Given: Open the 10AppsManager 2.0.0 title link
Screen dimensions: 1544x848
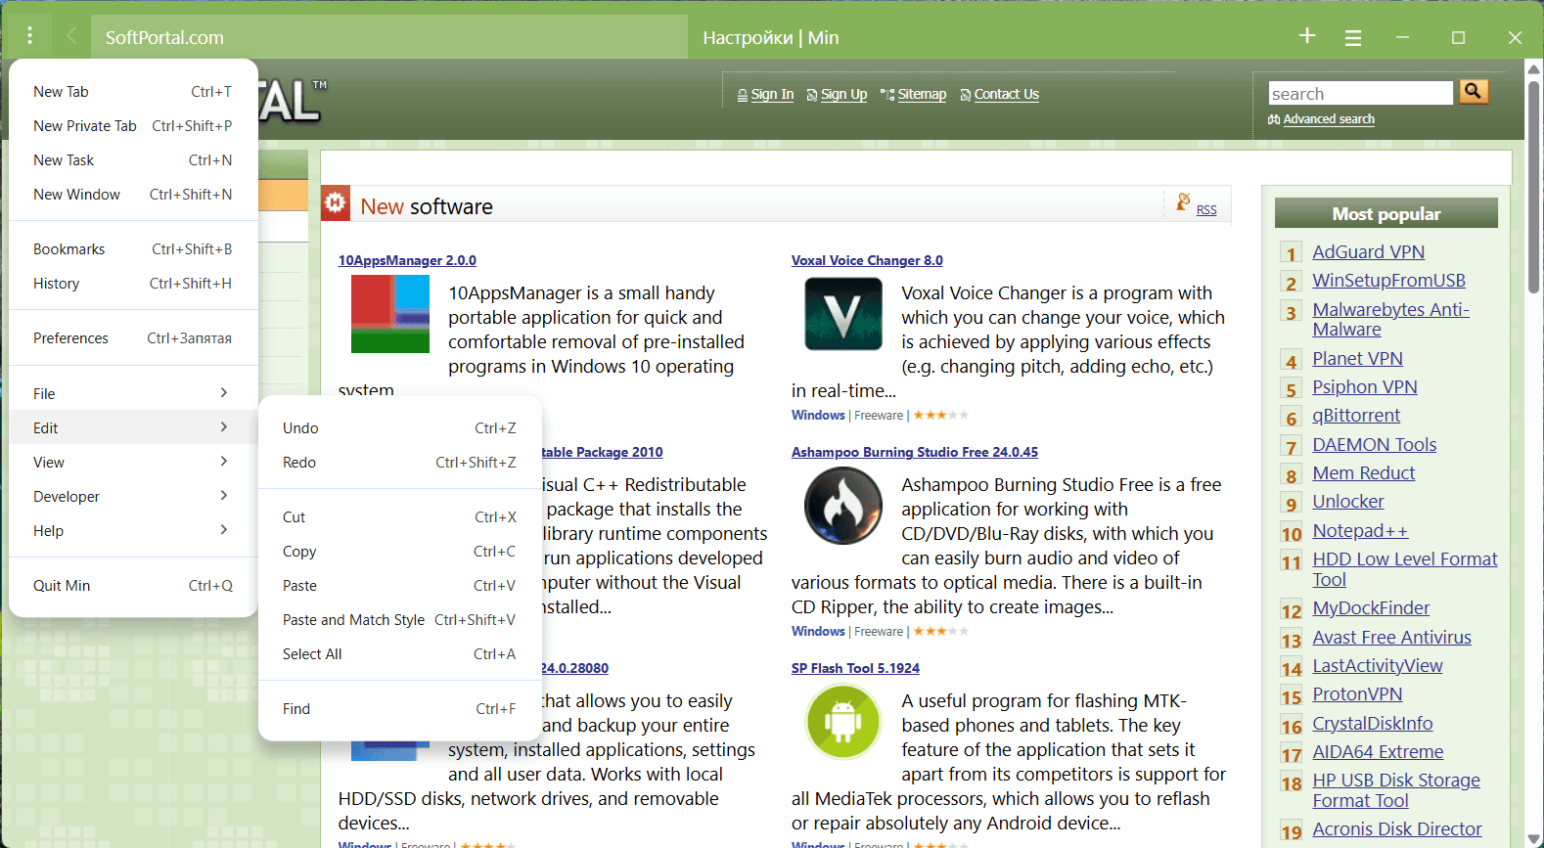Looking at the screenshot, I should point(407,260).
